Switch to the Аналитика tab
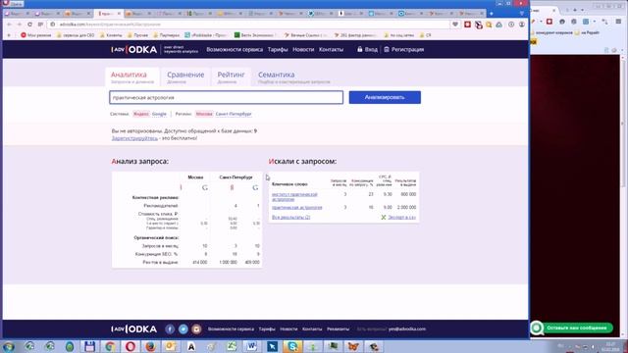The width and height of the screenshot is (628, 353). tap(132, 76)
